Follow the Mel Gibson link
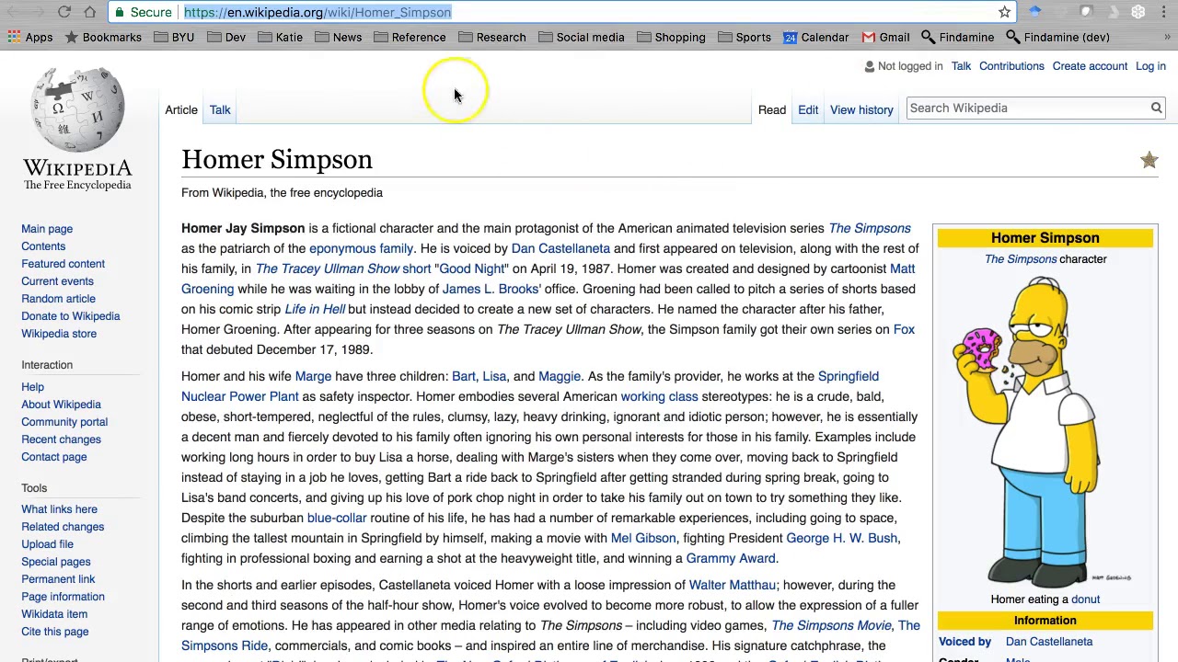The height and width of the screenshot is (662, 1178). click(x=642, y=538)
